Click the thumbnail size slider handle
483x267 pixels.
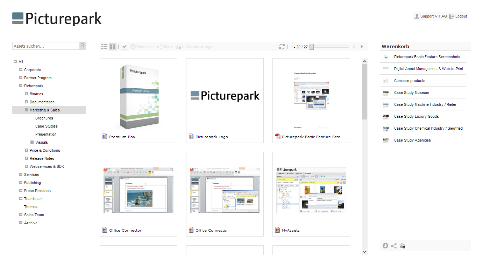(312, 47)
